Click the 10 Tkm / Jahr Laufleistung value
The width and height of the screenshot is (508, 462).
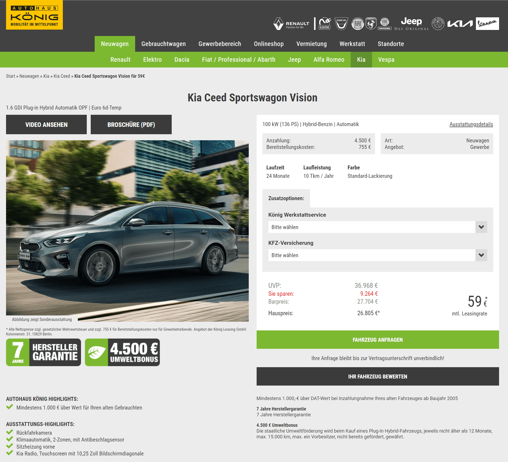coord(318,176)
